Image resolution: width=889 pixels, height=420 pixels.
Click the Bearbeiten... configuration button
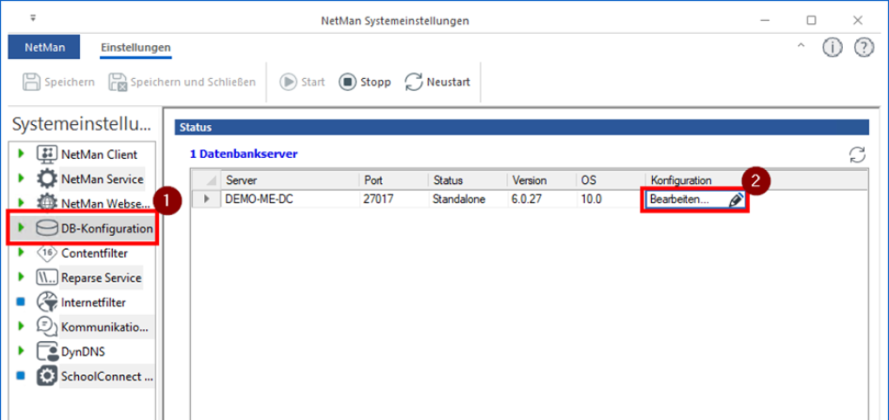pyautogui.click(x=681, y=200)
